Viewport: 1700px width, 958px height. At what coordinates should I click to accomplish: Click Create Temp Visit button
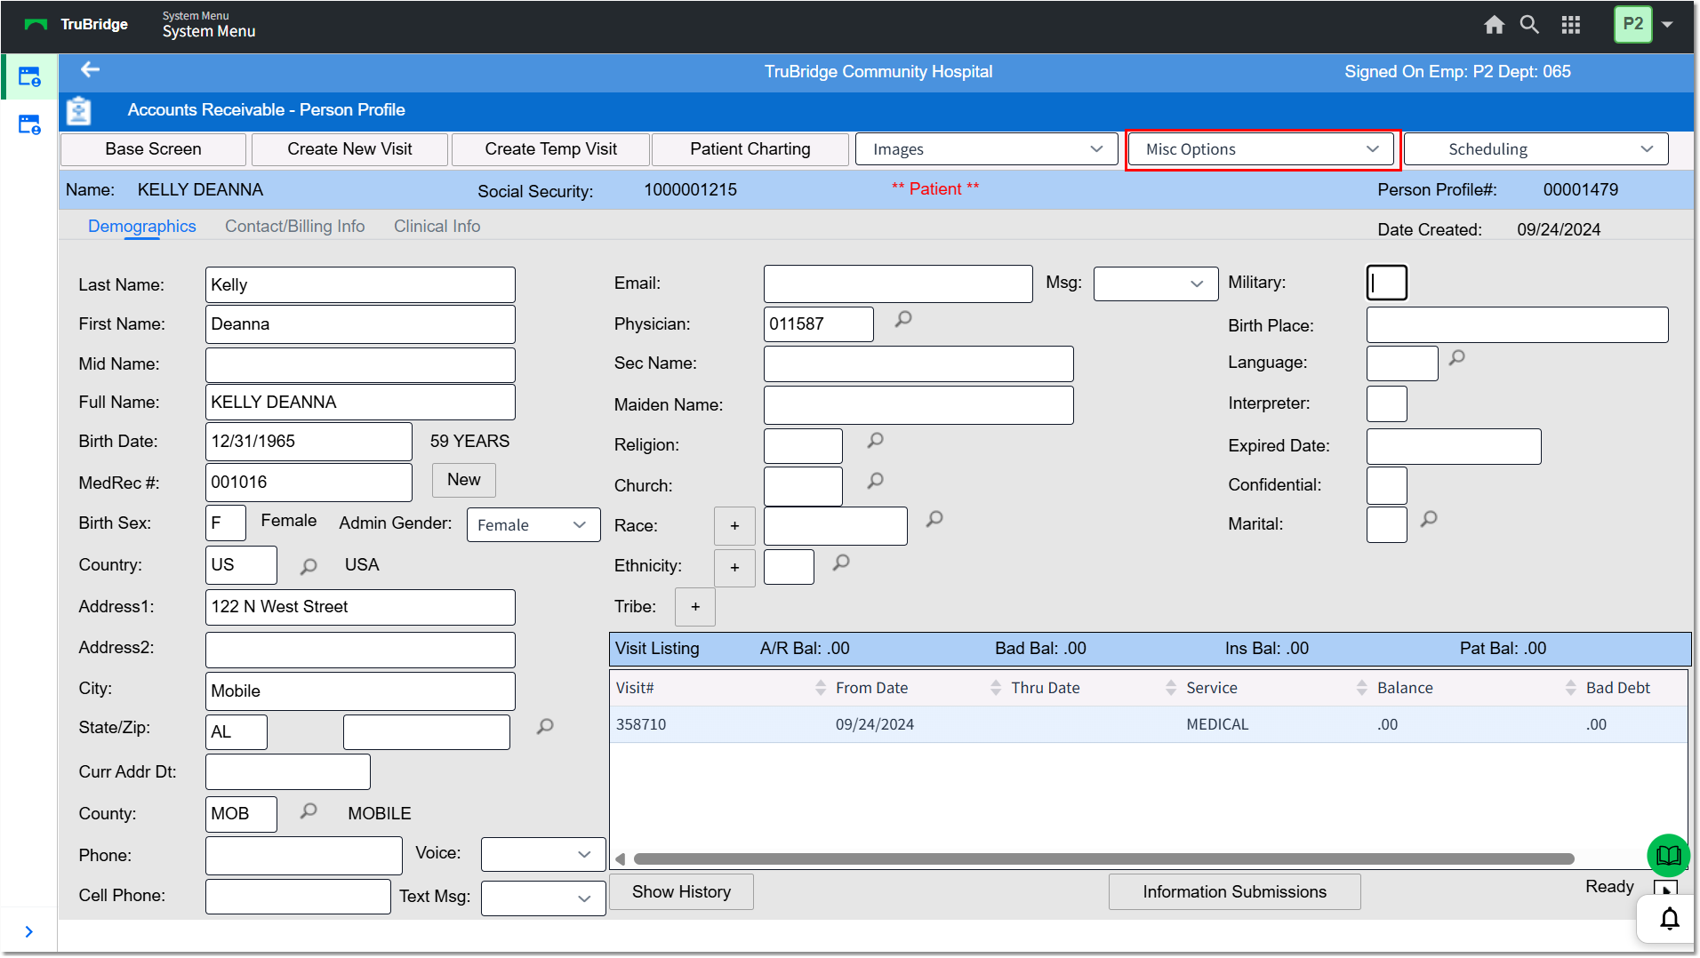pos(550,149)
